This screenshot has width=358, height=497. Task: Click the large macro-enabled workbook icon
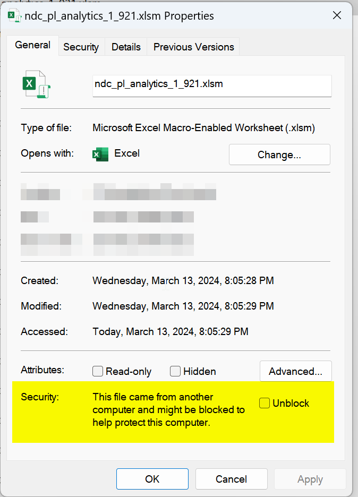point(36,85)
